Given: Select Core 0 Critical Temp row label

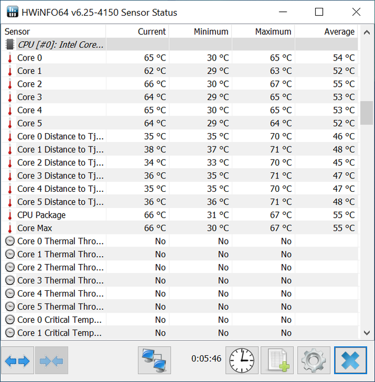Looking at the screenshot, I should point(59,320).
